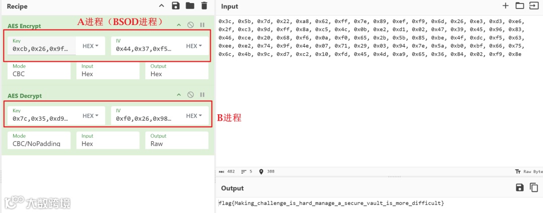Save output to file icon
This screenshot has width=543, height=213.
(x=520, y=187)
